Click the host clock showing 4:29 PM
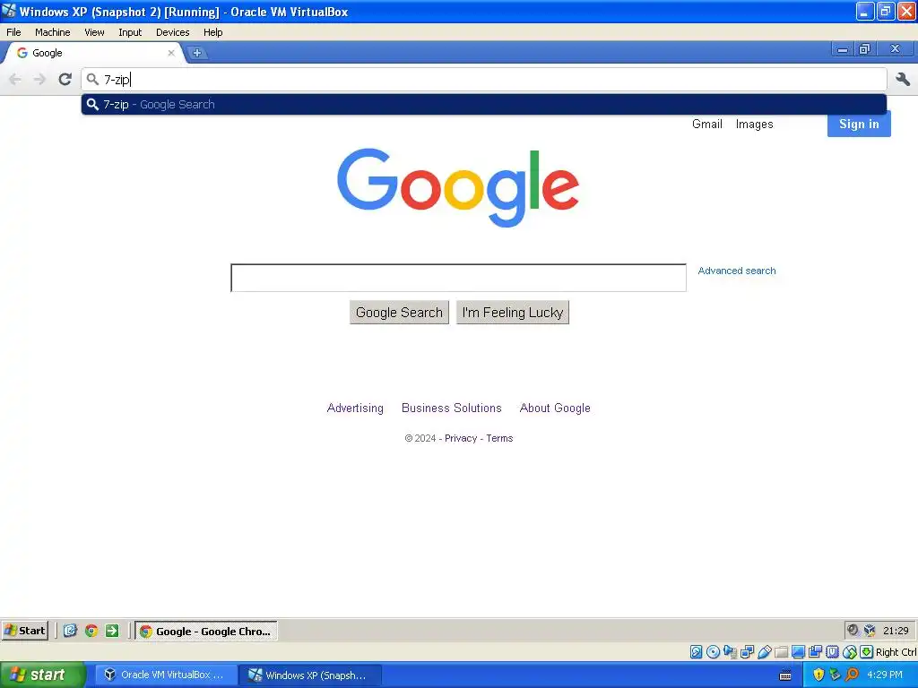 885,675
